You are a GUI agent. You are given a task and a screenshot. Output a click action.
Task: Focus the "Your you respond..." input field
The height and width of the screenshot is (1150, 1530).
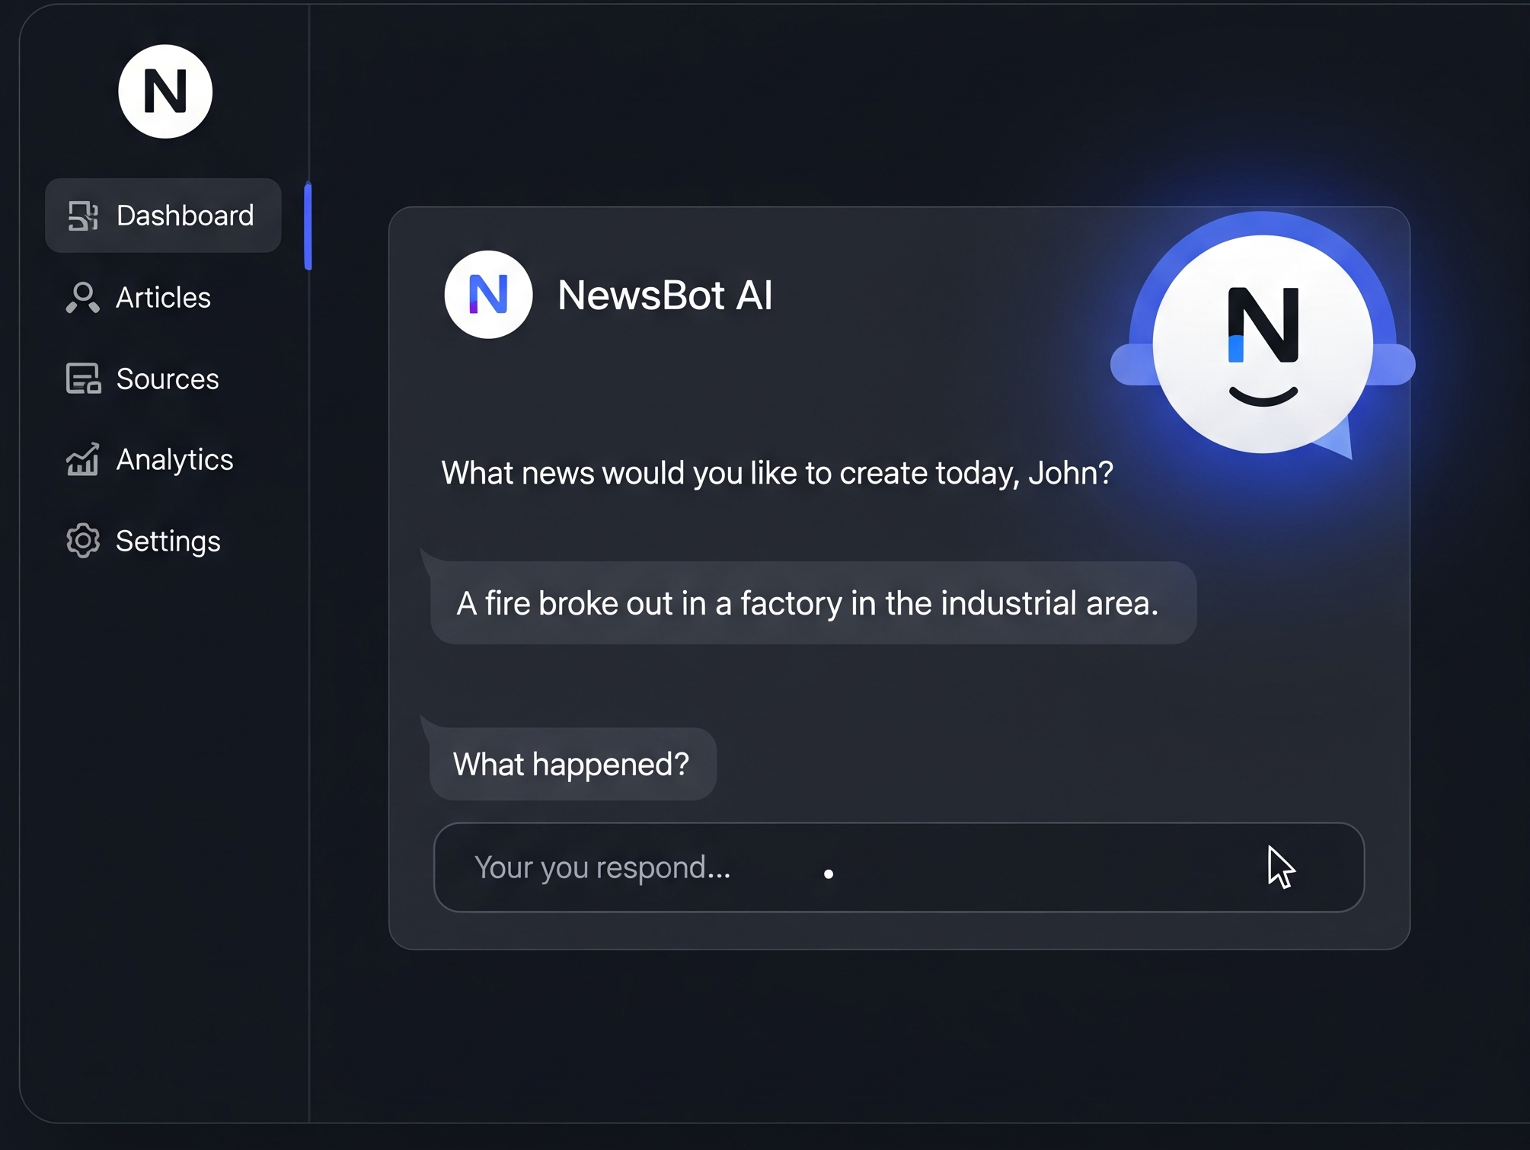tap(899, 867)
